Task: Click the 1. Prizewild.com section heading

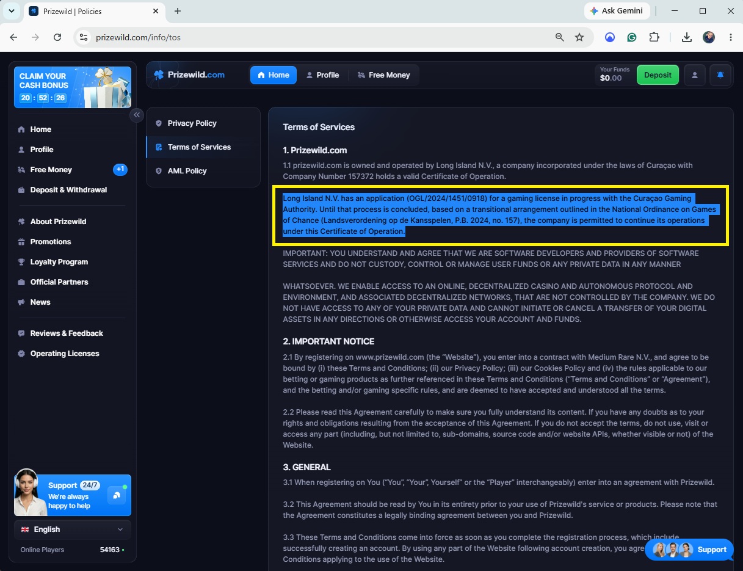Action: point(315,150)
